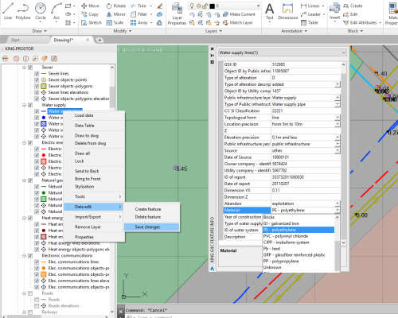Toggle the Sewer lines elevations checkbox

coord(37,92)
